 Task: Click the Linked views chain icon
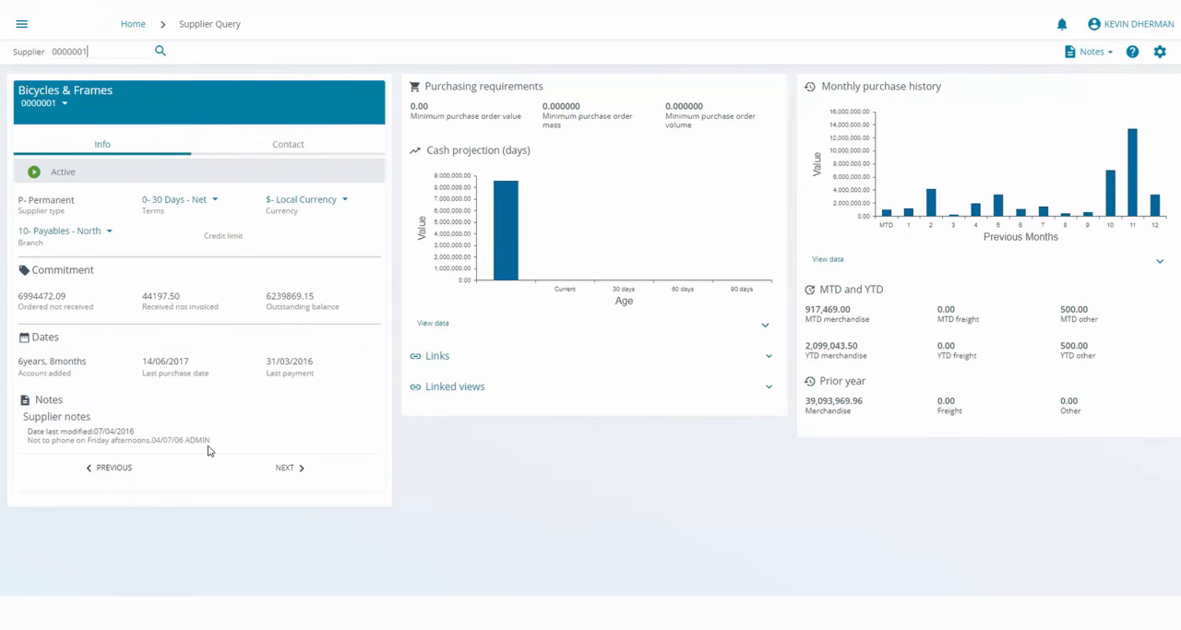pyautogui.click(x=415, y=387)
